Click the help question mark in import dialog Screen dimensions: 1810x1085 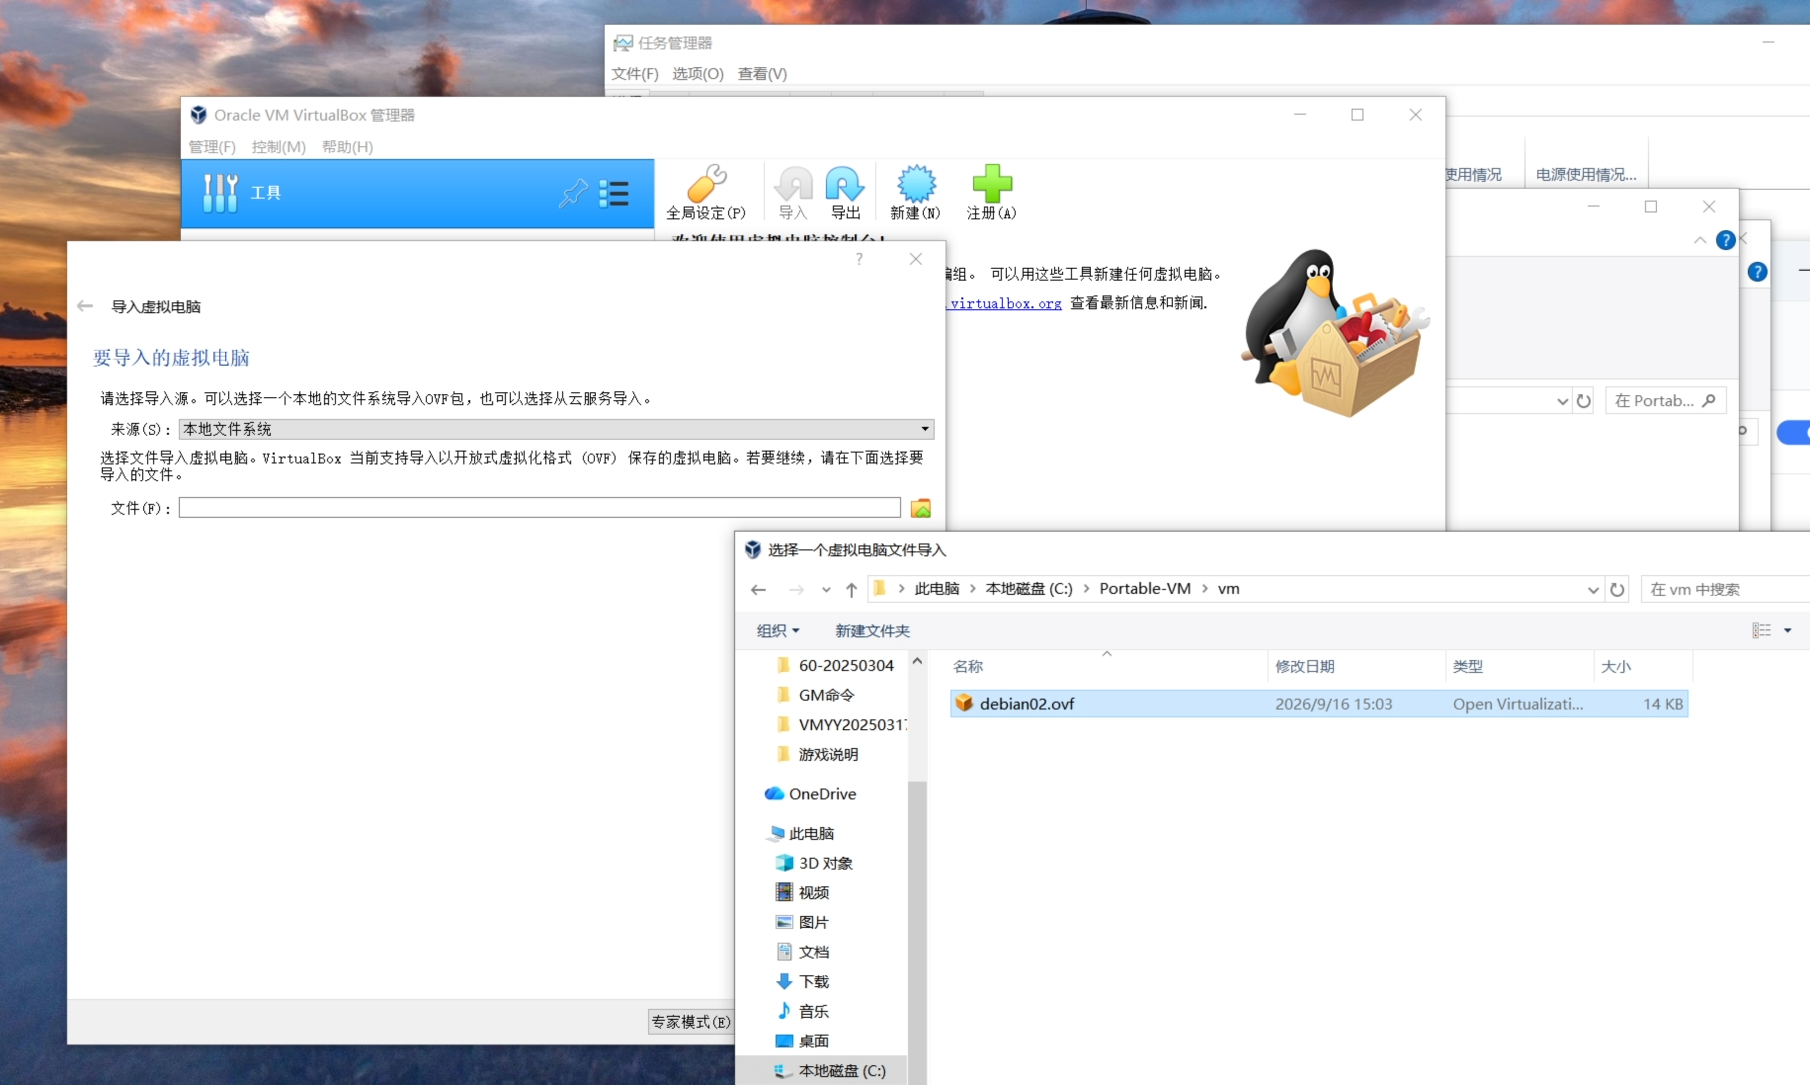[x=859, y=259]
